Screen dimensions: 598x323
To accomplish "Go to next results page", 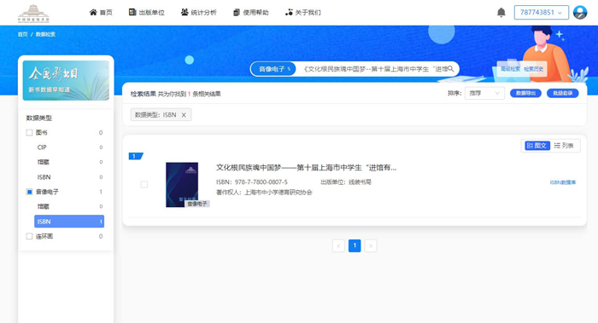I will point(371,245).
